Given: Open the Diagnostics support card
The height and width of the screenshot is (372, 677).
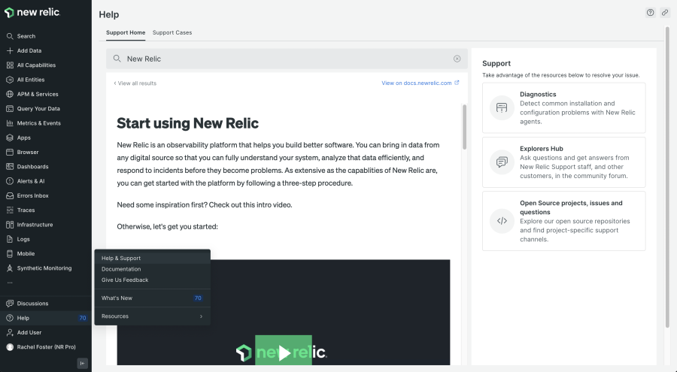Looking at the screenshot, I should [563, 107].
